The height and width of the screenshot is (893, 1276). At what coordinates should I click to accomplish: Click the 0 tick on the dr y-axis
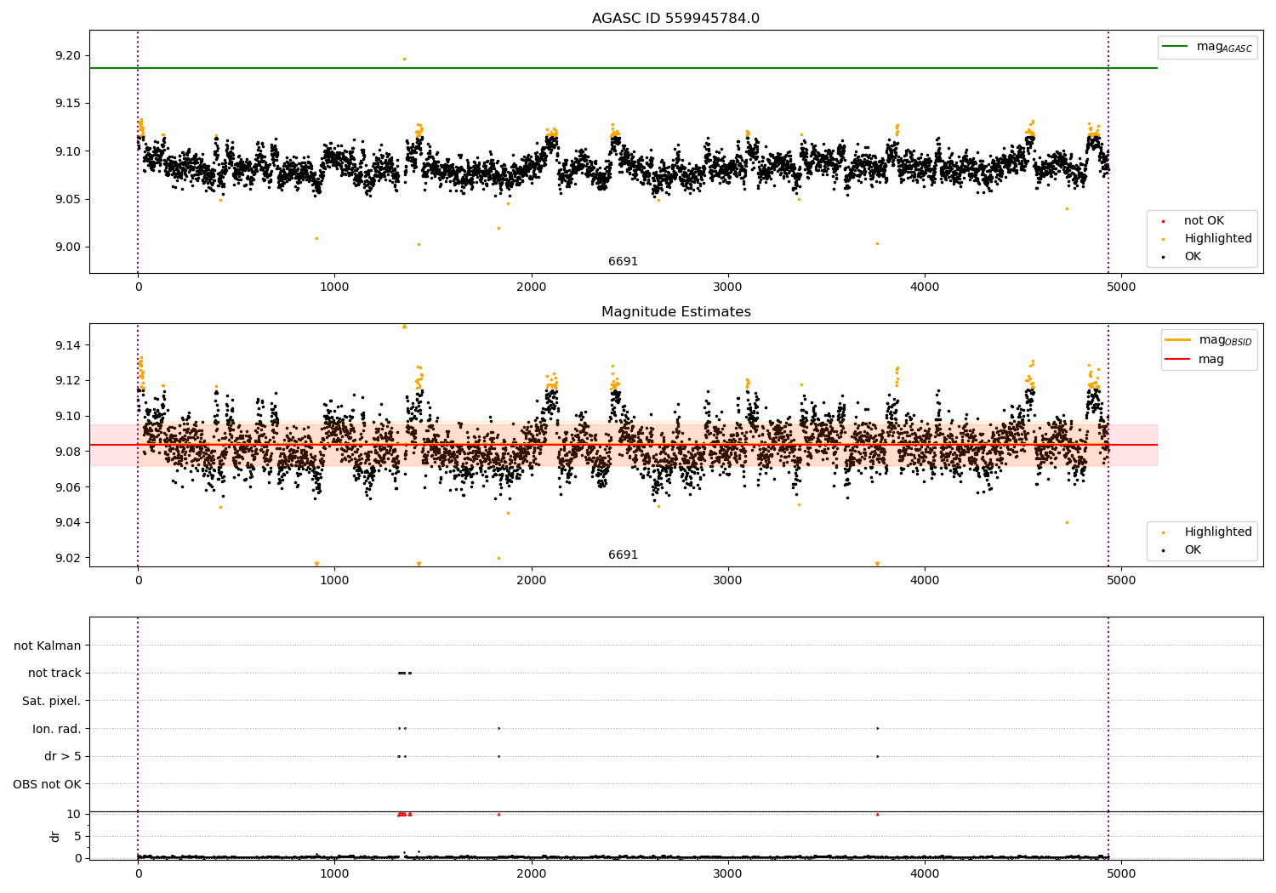[x=77, y=858]
